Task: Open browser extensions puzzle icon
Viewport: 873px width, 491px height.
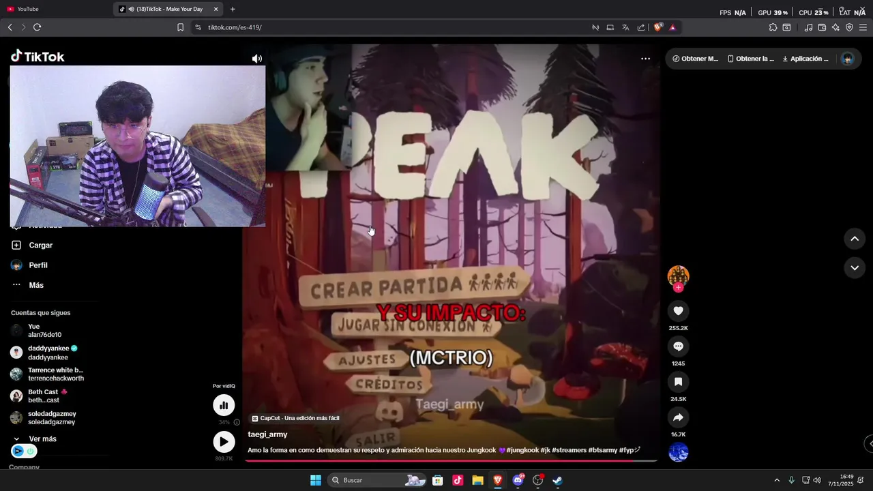Action: 773,27
